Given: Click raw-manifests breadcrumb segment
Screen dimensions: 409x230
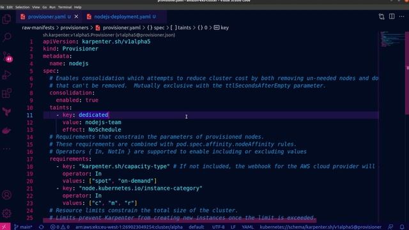Looking at the screenshot, I should (x=38, y=27).
